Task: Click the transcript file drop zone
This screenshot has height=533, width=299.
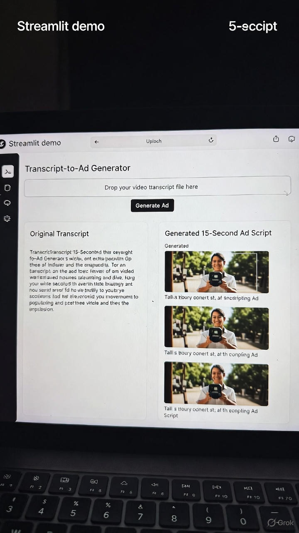Action: 157,187
